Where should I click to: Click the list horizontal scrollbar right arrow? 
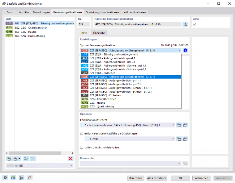click(x=72, y=153)
